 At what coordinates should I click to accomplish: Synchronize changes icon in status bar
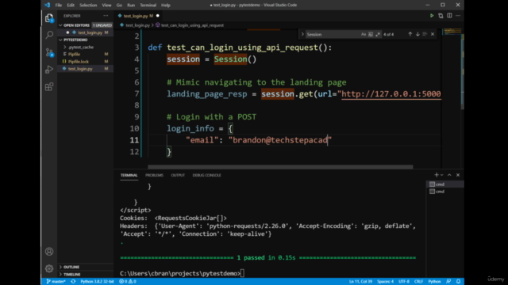point(73,282)
